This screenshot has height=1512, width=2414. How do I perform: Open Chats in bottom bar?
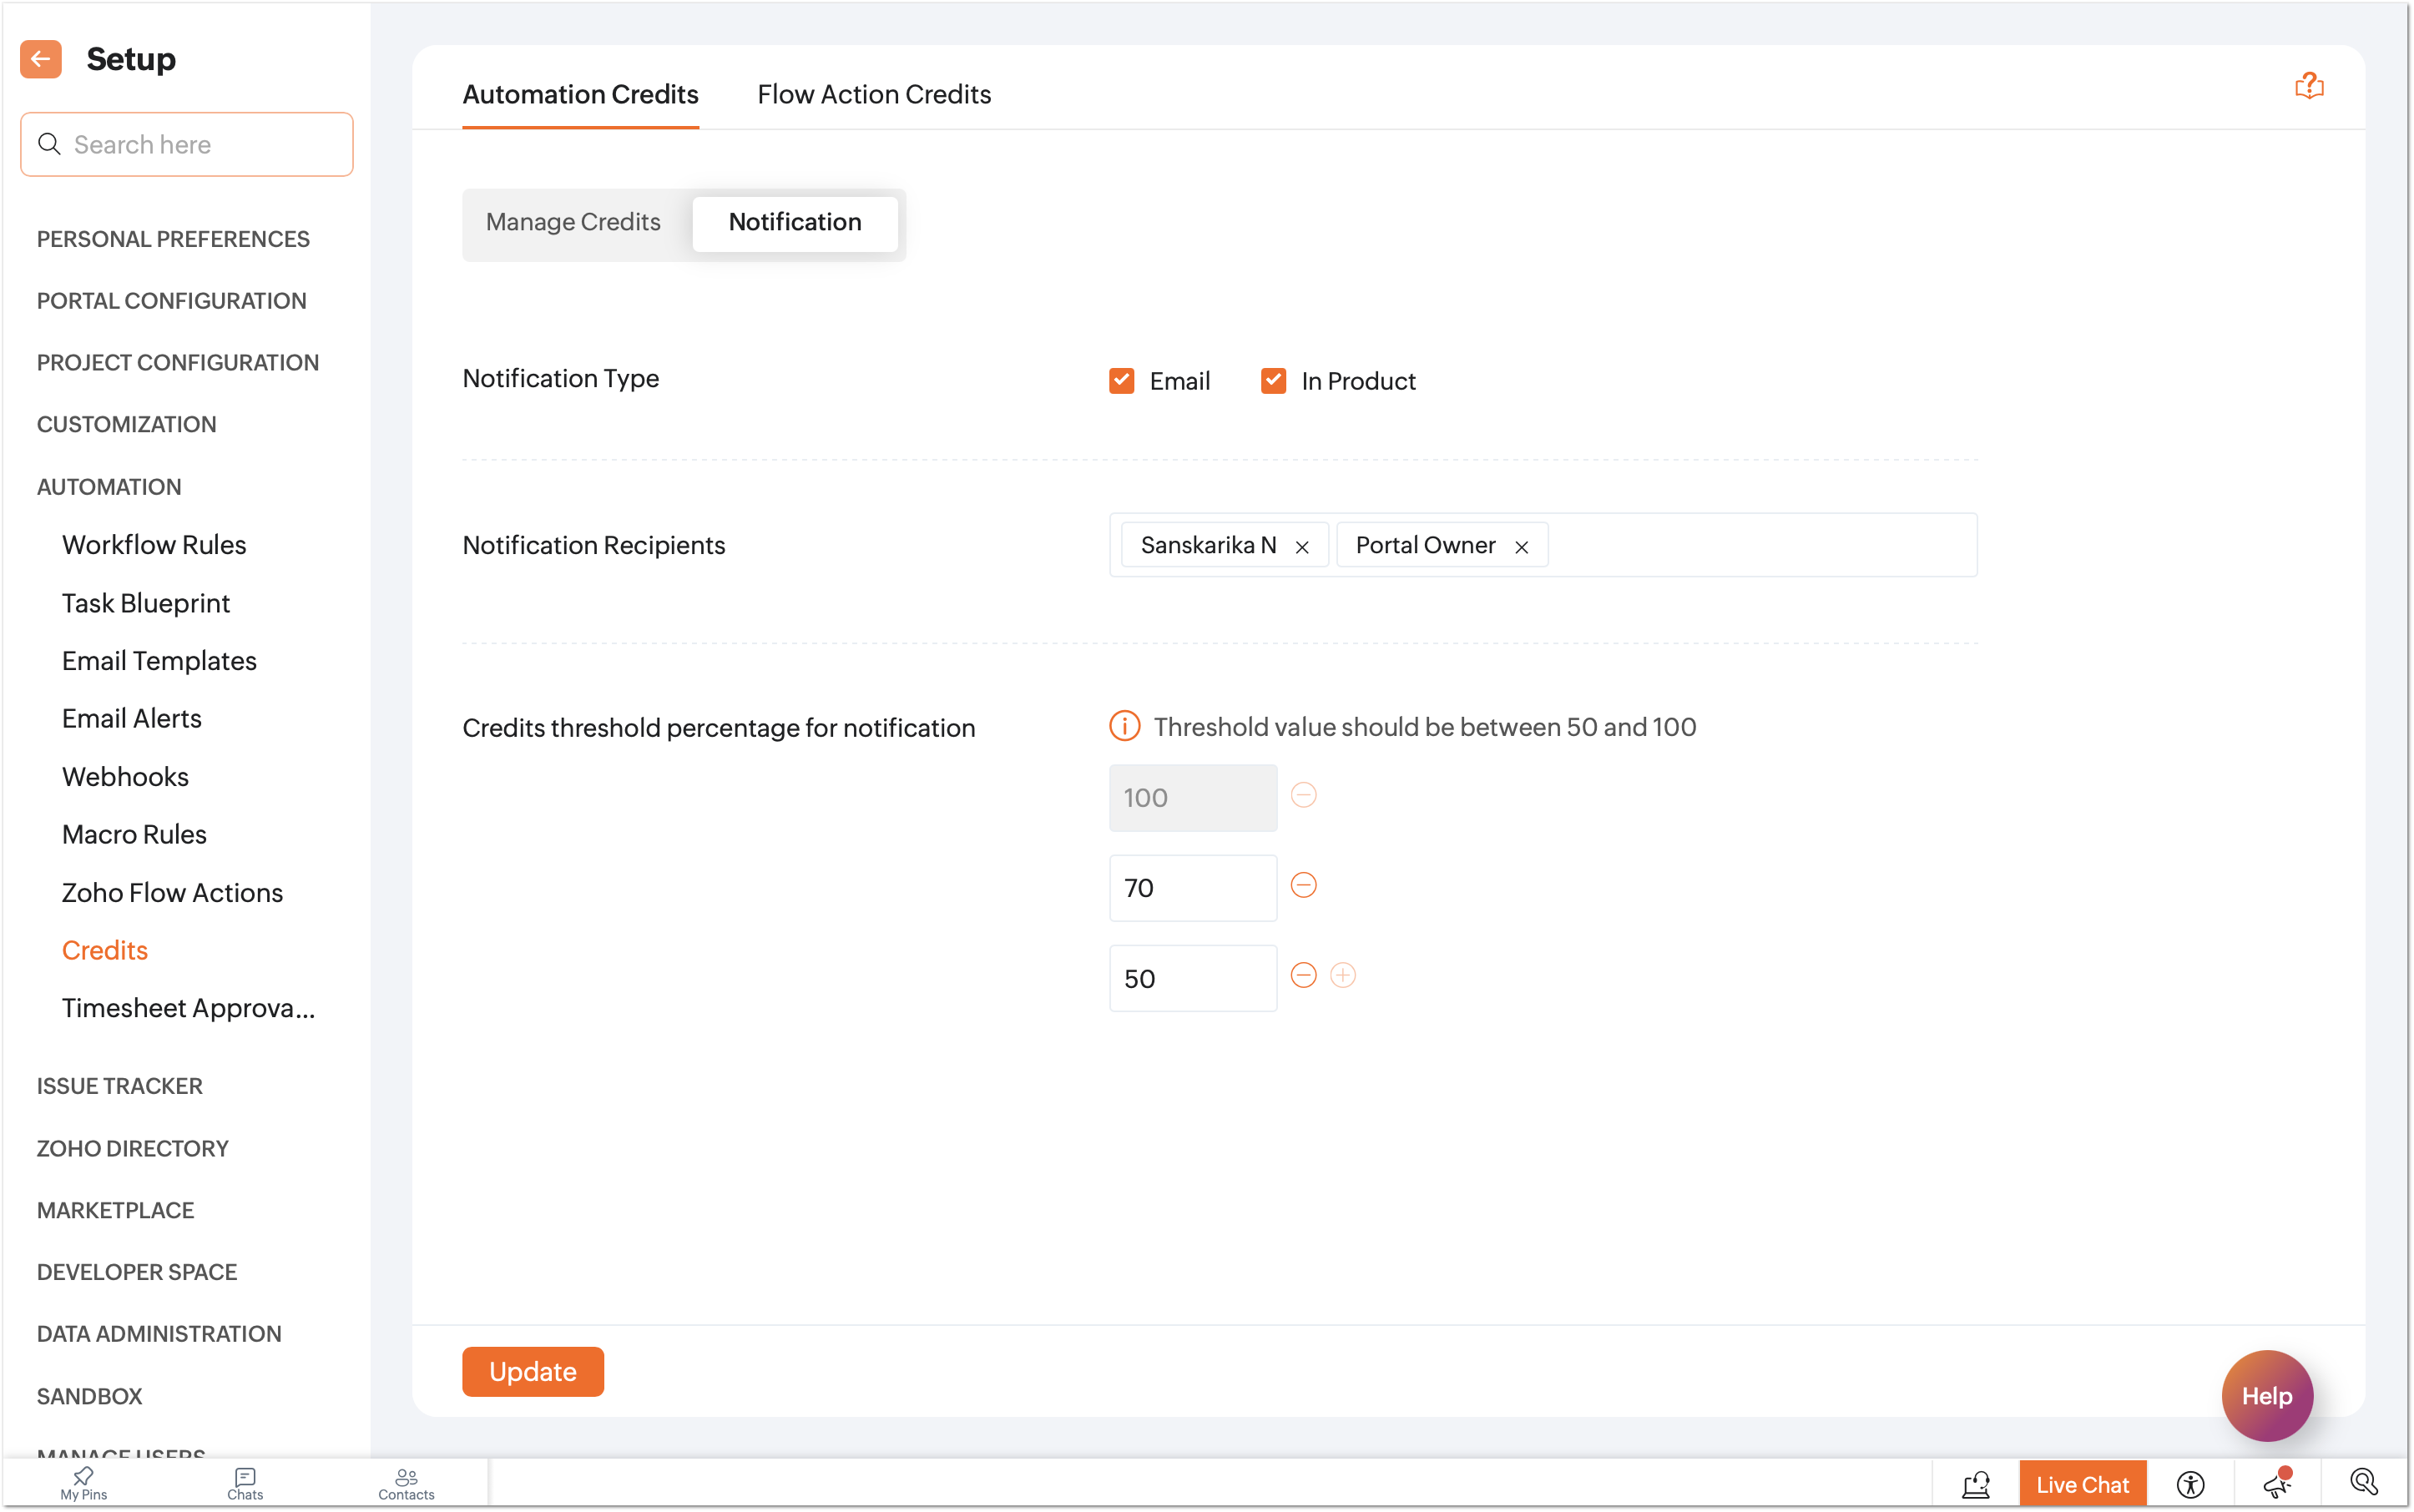pos(245,1483)
